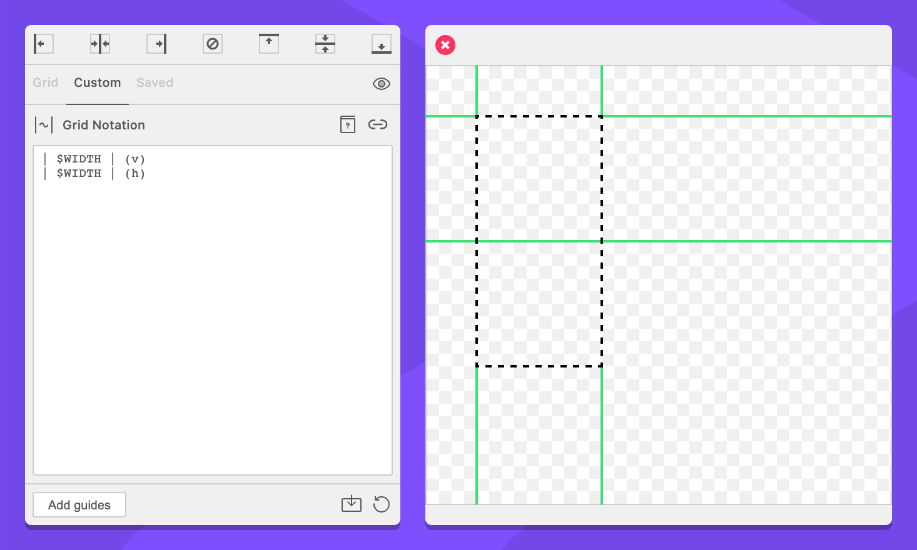Save the current guide set icon
Image resolution: width=917 pixels, height=550 pixels.
(x=352, y=504)
